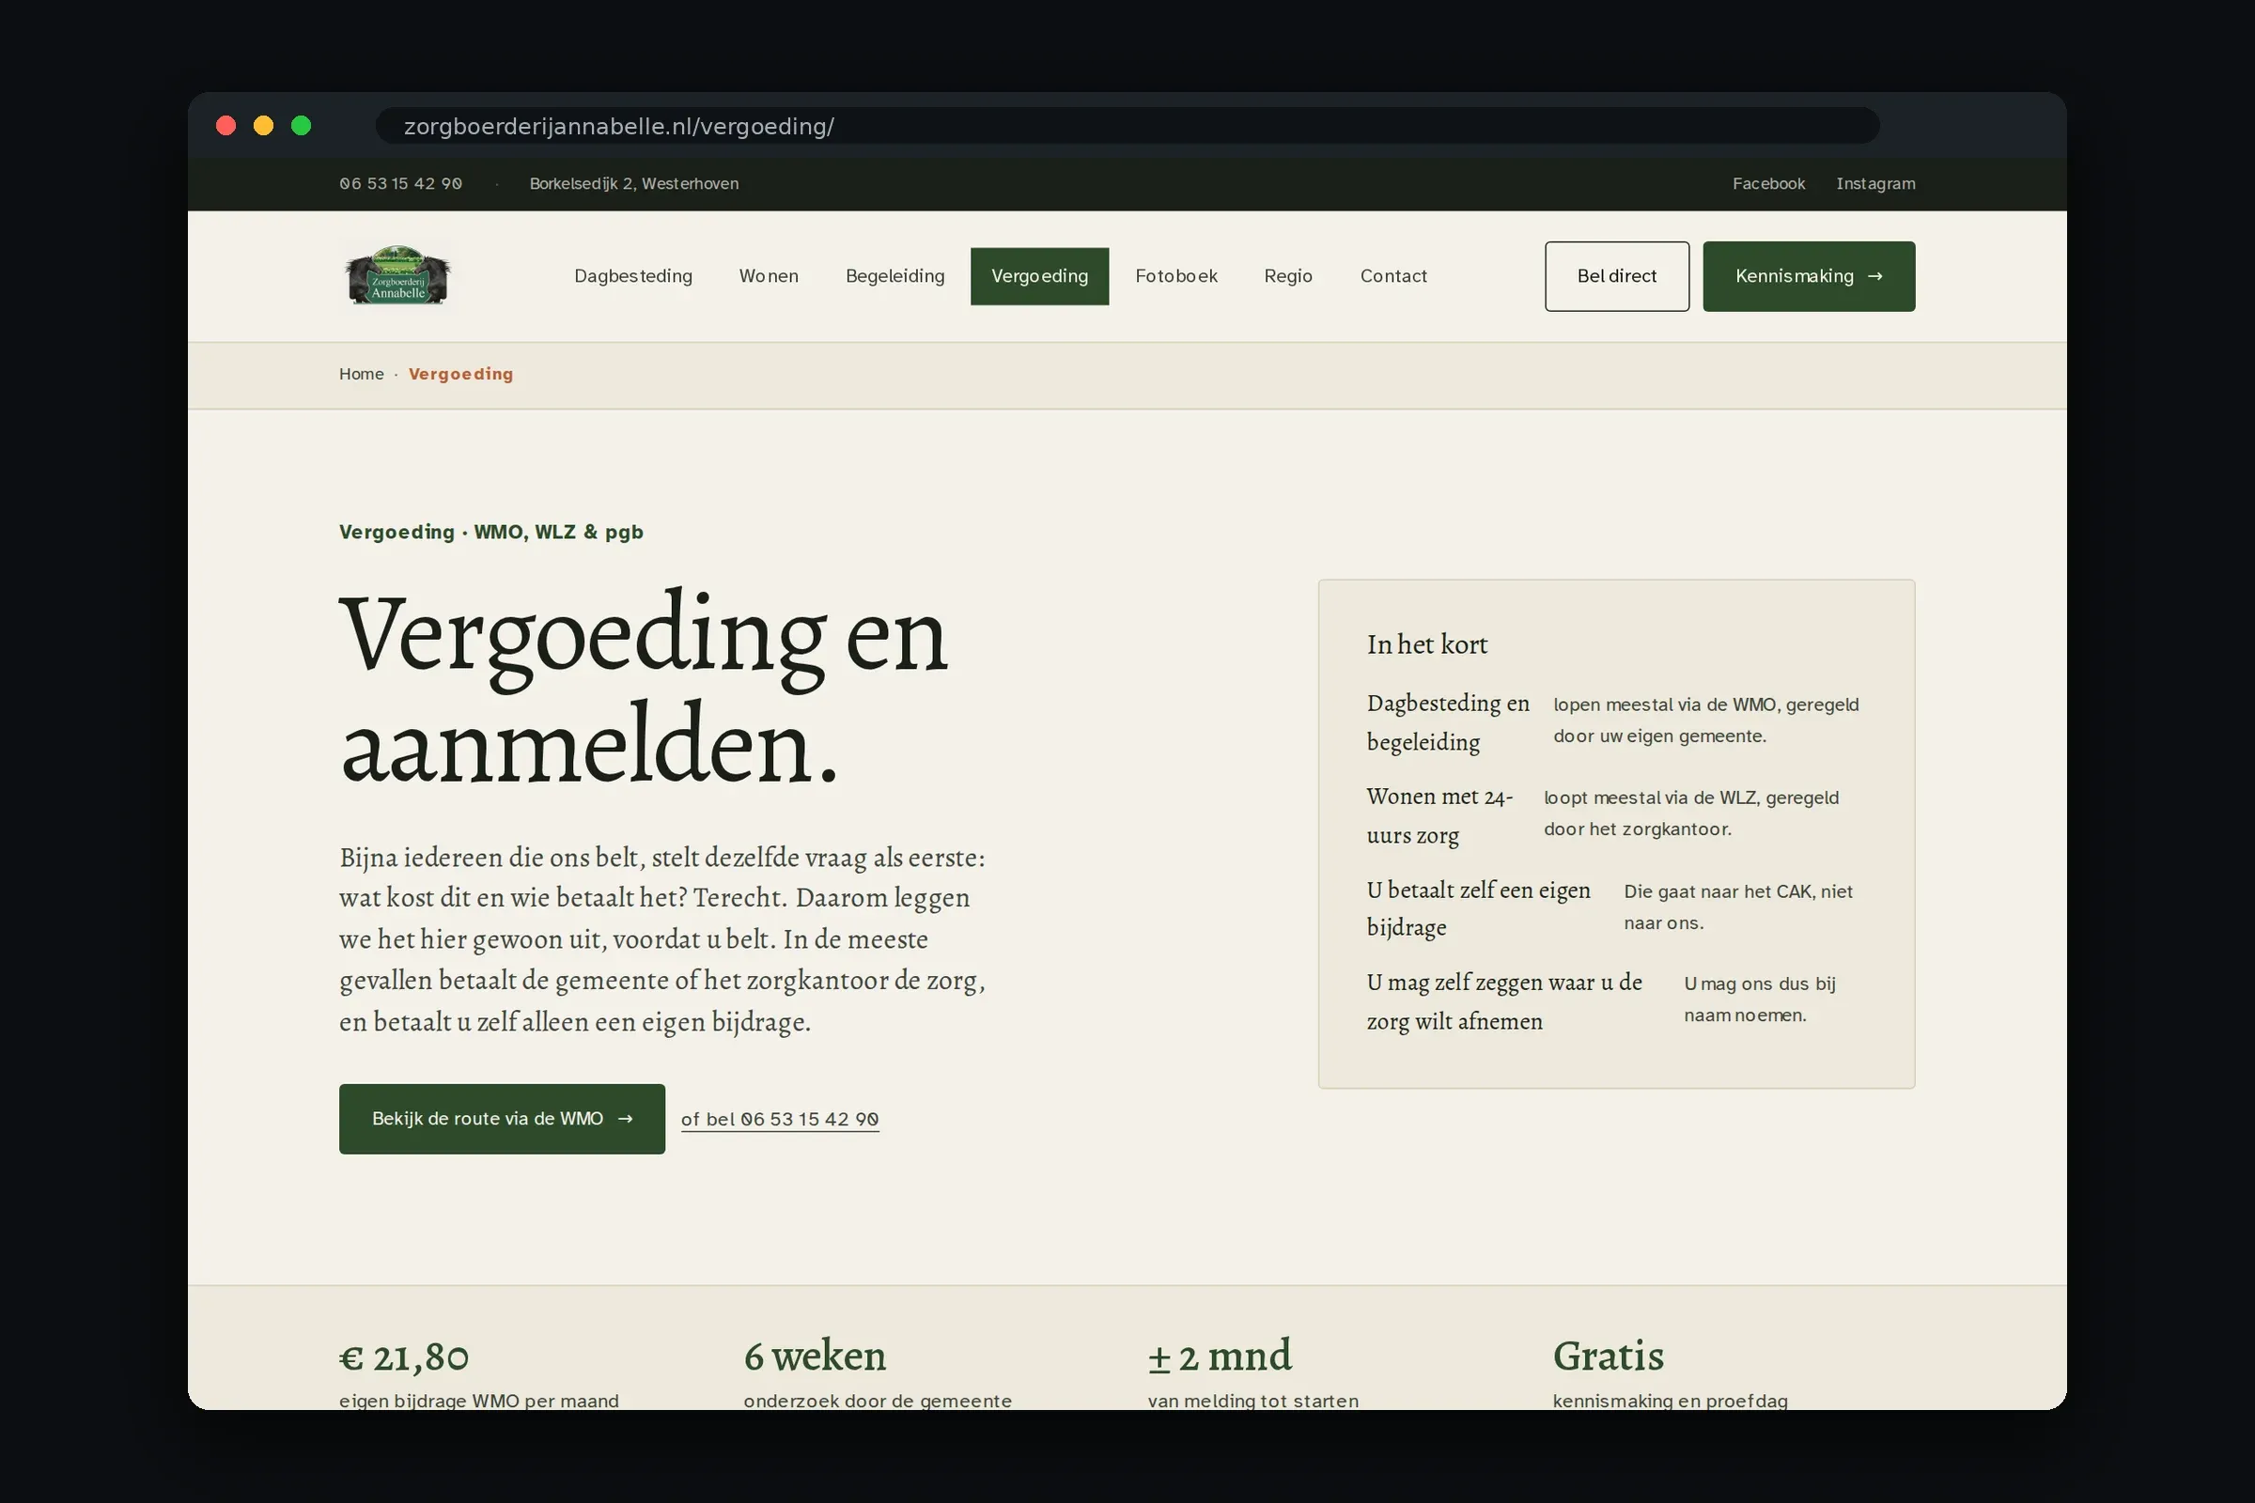
Task: Click 'Dagbesteding en begeleiding' in the summary card
Action: [1448, 721]
